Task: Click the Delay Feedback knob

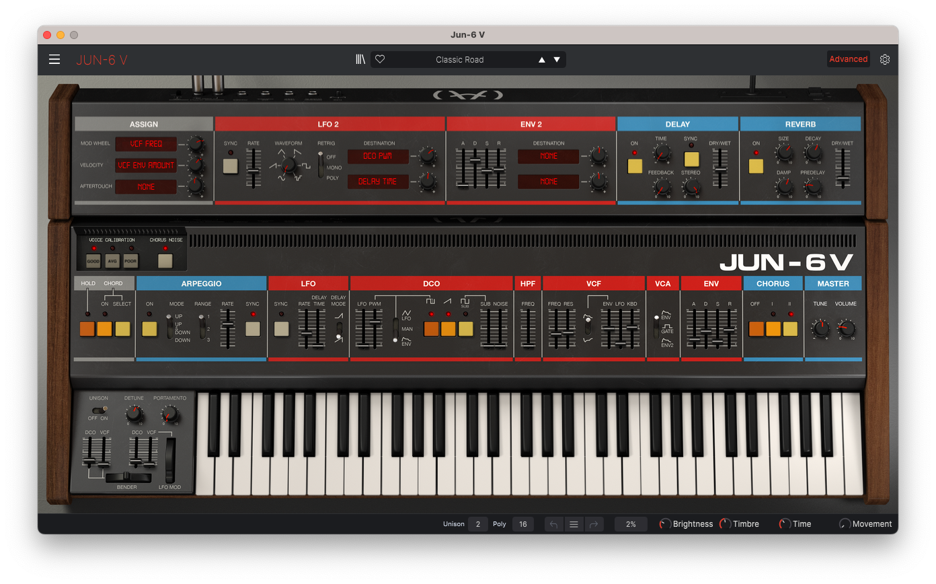Action: click(x=661, y=188)
